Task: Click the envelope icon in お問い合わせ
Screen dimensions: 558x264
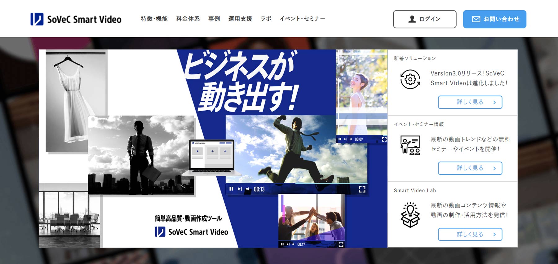Action: 476,19
